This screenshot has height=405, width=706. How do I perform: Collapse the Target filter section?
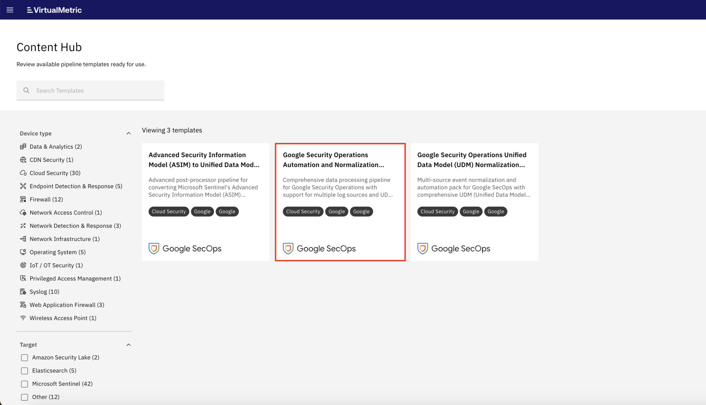point(128,344)
